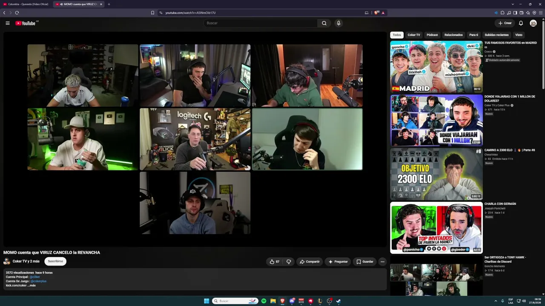The width and height of the screenshot is (545, 306).
Task: Open the Ser Ortigoza o Tony Hawk video title
Action: click(x=505, y=259)
